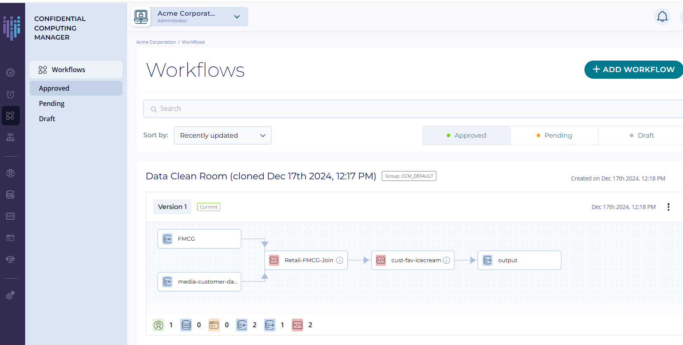This screenshot has width=683, height=345.
Task: Click the Confidential Computing Manager logo
Action: (x=12, y=28)
